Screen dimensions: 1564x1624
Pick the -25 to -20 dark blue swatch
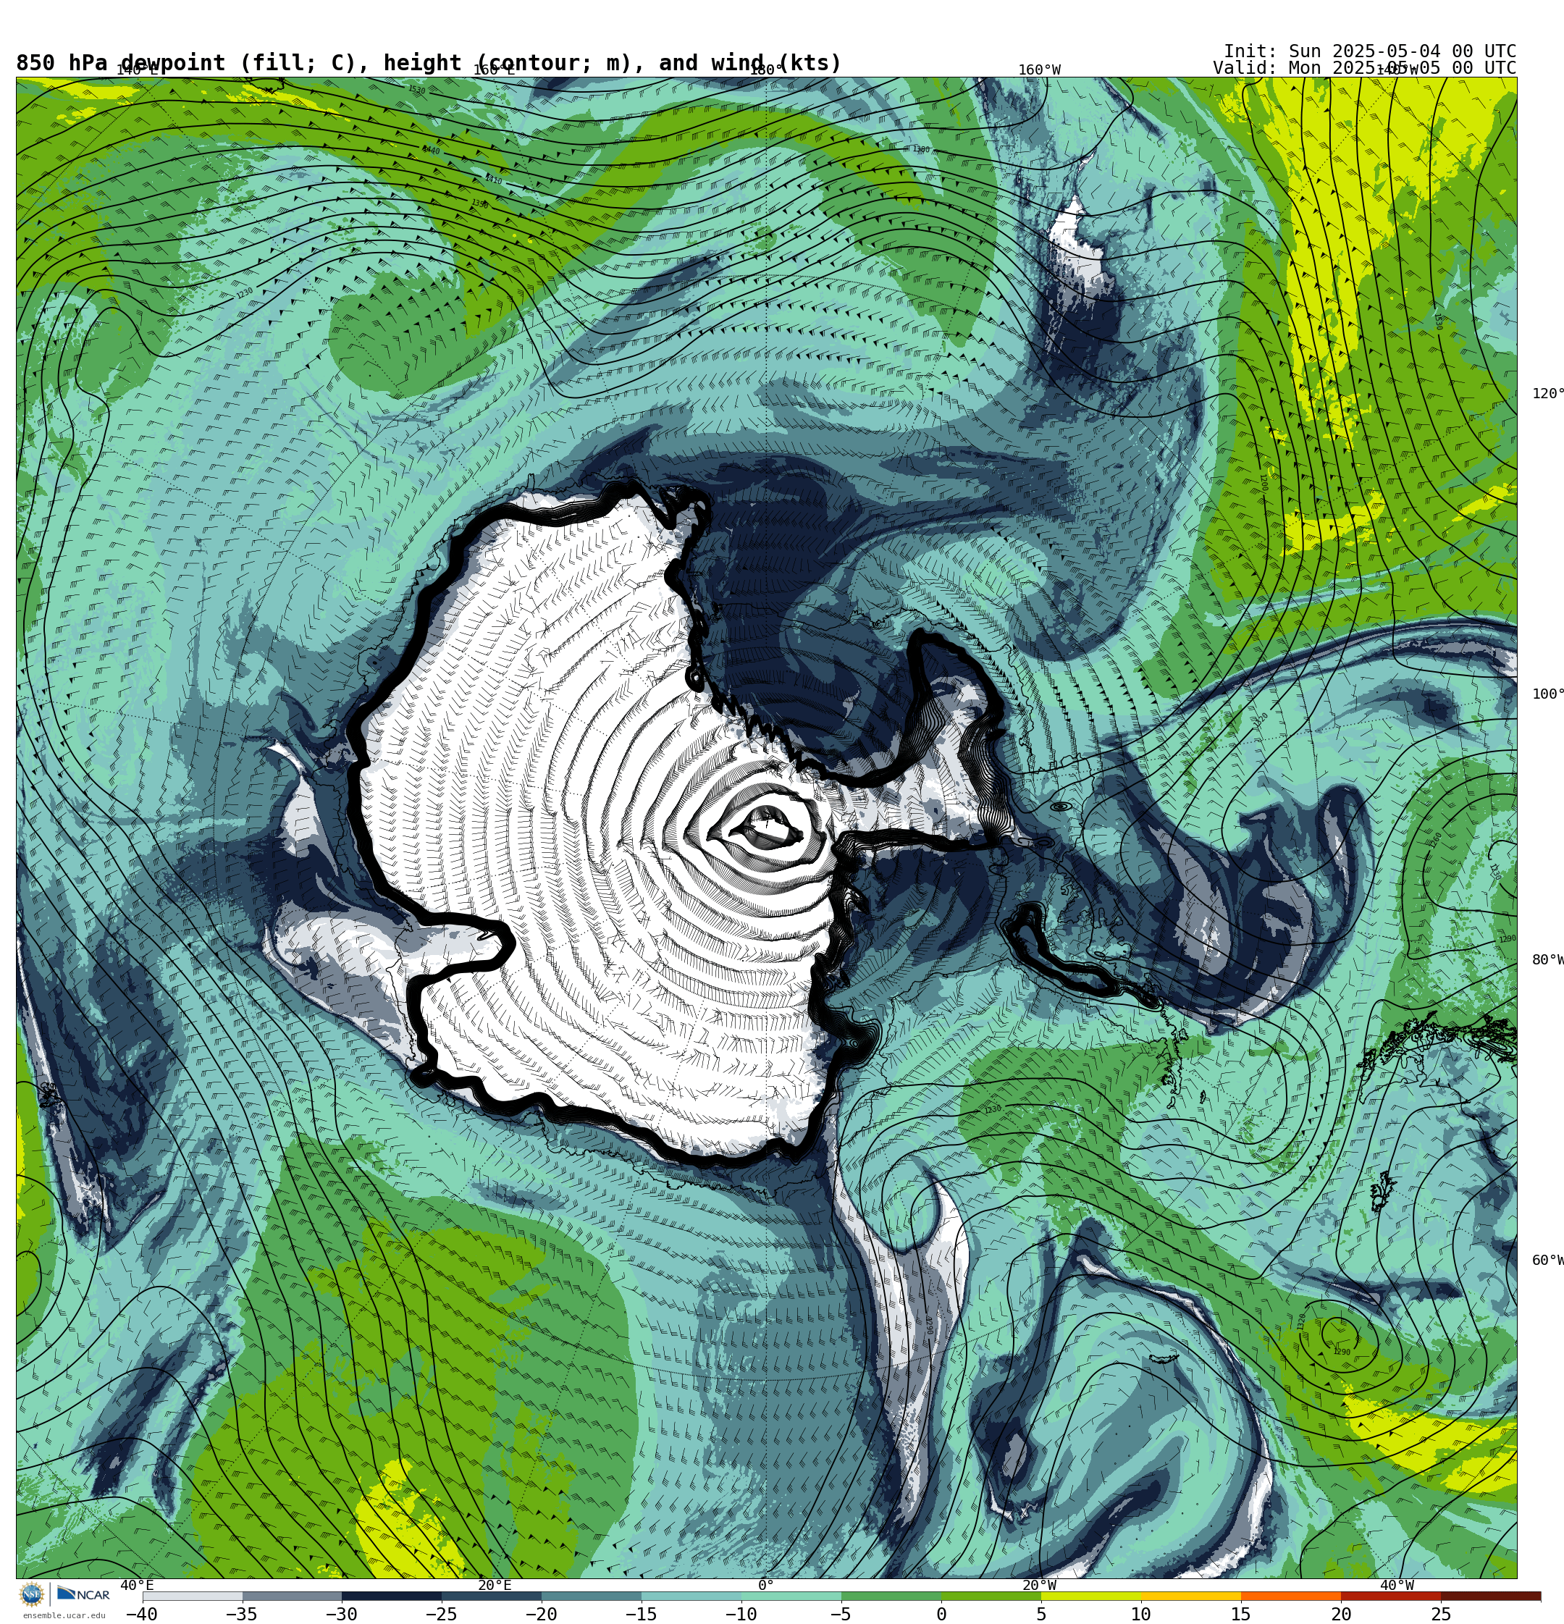492,1596
